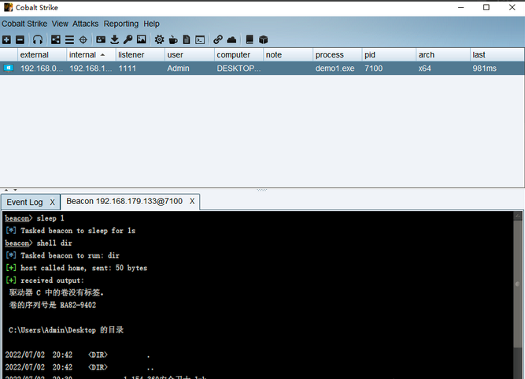This screenshot has width=525, height=379.
Task: Click the 'shell dir' command line
Action: pyautogui.click(x=39, y=243)
